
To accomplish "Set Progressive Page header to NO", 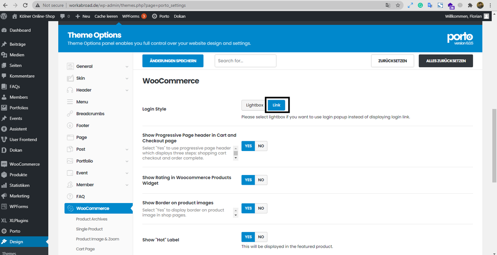I will 261,146.
